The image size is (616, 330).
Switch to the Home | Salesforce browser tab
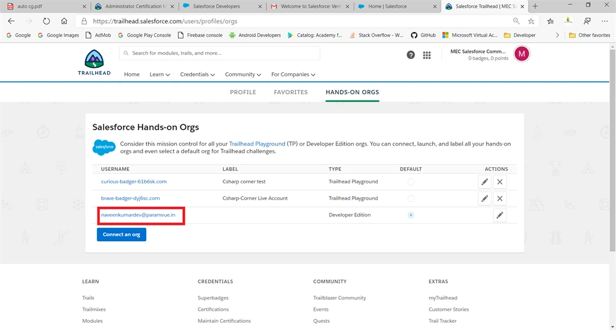tap(397, 6)
